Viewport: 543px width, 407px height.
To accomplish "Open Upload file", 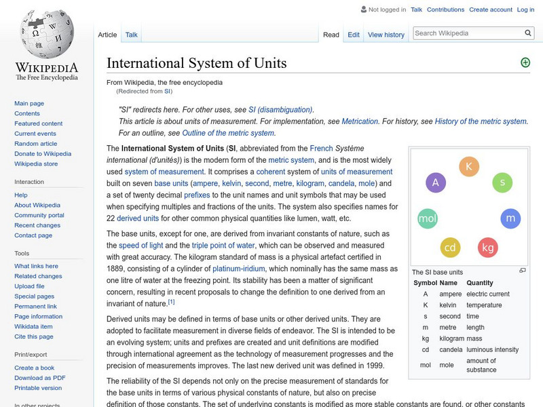I will click(x=29, y=286).
